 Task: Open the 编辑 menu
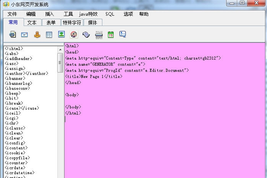31,14
